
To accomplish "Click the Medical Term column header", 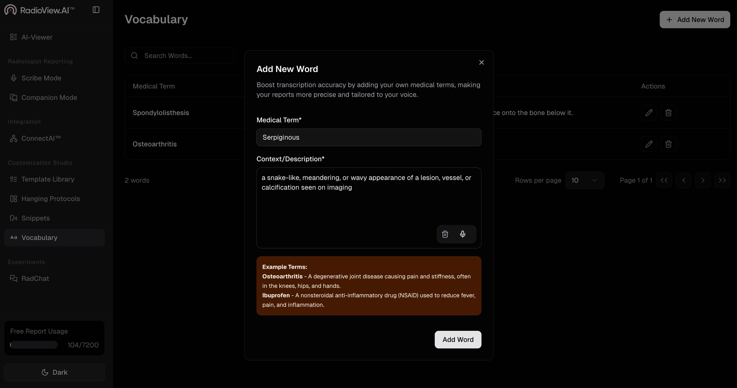I will [x=154, y=86].
